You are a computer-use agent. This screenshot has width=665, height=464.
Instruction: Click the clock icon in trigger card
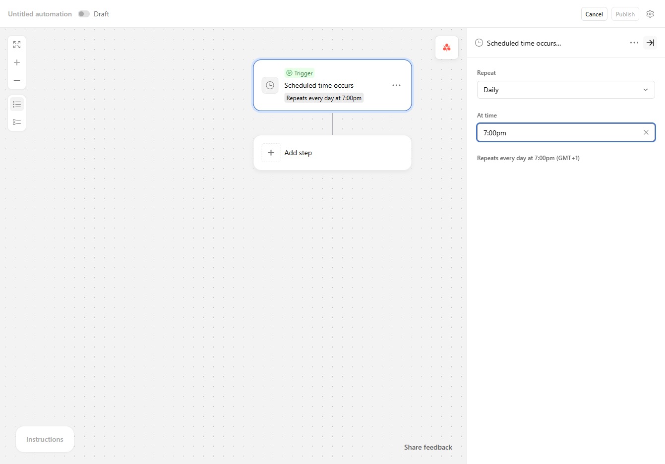pyautogui.click(x=270, y=85)
